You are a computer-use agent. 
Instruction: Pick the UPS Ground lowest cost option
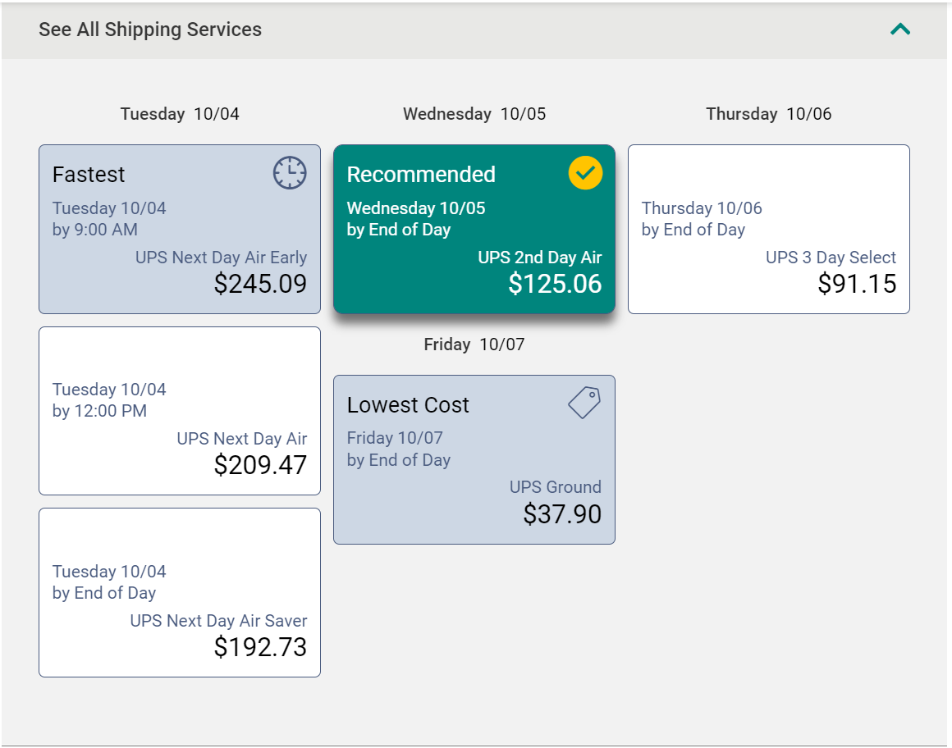(x=474, y=460)
